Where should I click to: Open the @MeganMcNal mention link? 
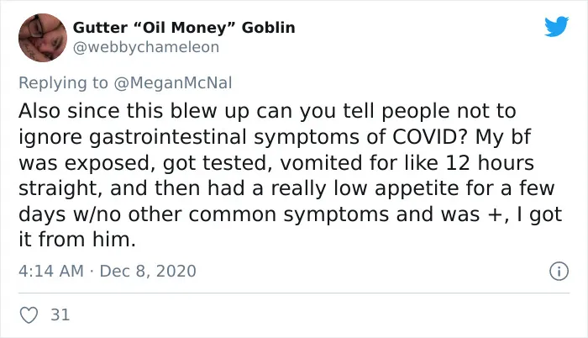point(173,82)
